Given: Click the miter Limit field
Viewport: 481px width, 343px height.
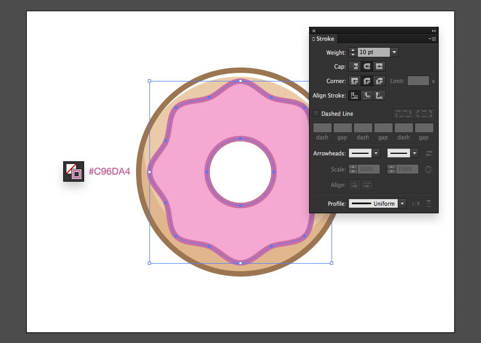Looking at the screenshot, I should [x=418, y=81].
